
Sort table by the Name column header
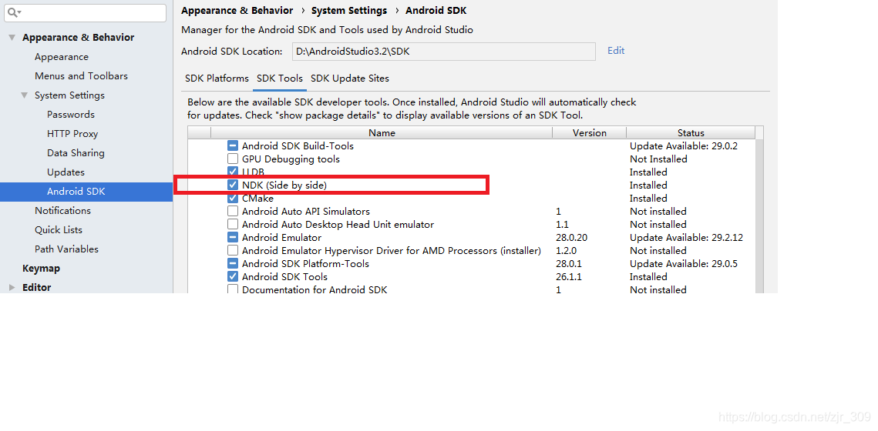[x=382, y=133]
